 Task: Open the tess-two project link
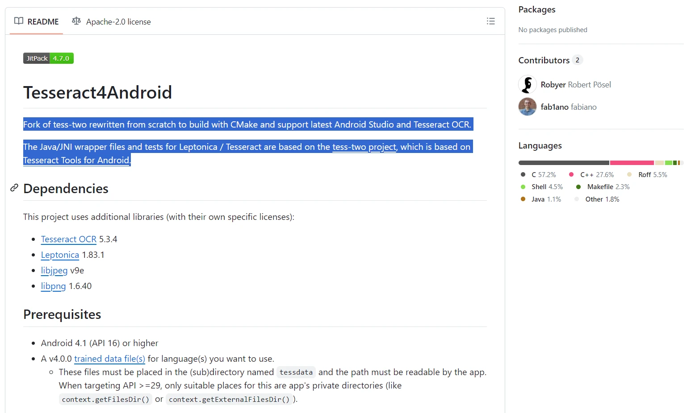(364, 147)
